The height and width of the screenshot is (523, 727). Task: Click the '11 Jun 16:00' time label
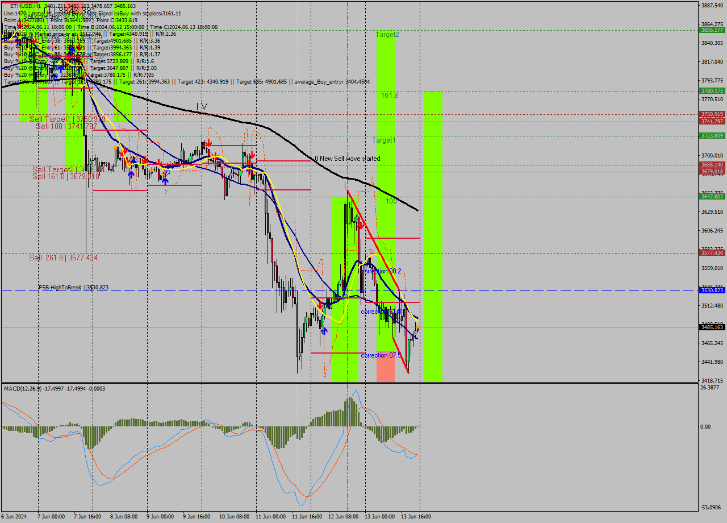pos(307,517)
